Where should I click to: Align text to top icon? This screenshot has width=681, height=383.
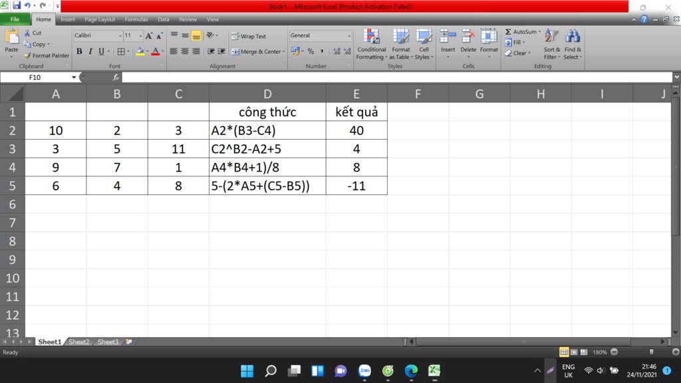pyautogui.click(x=174, y=35)
